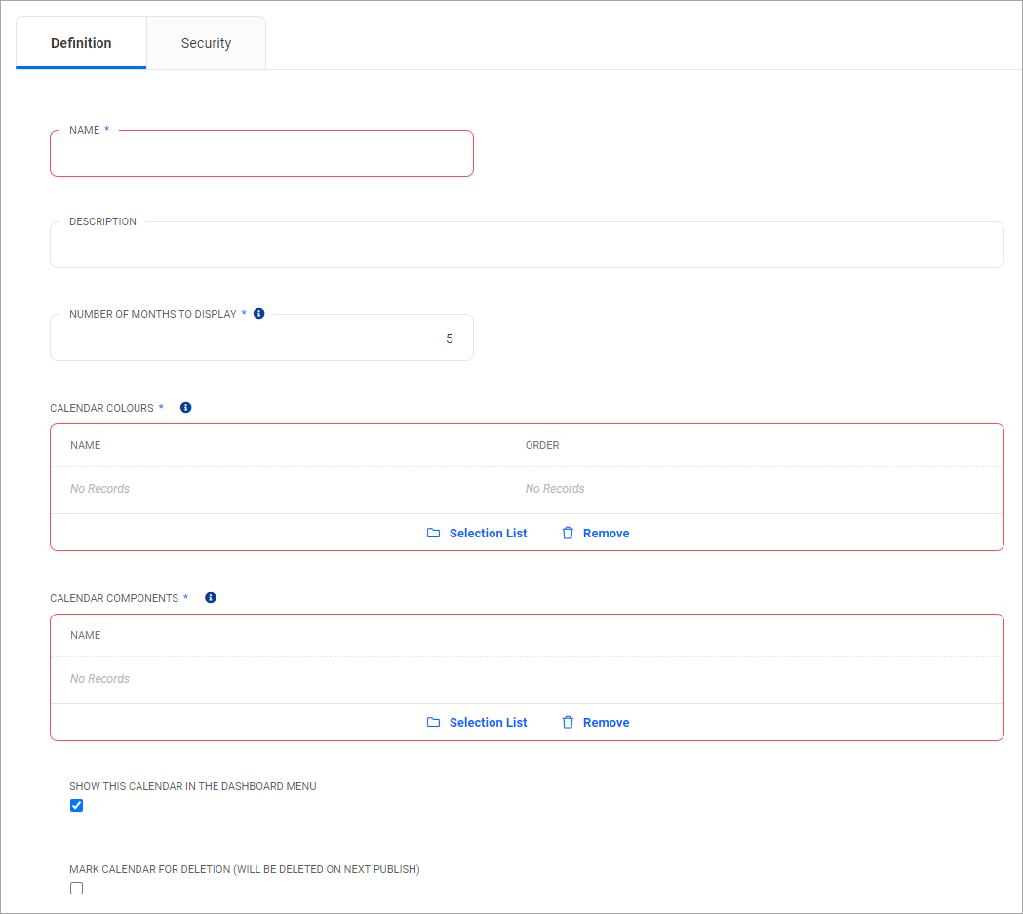The height and width of the screenshot is (914, 1023).
Task: Click the No Records row under Calendar Colours
Action: [99, 488]
